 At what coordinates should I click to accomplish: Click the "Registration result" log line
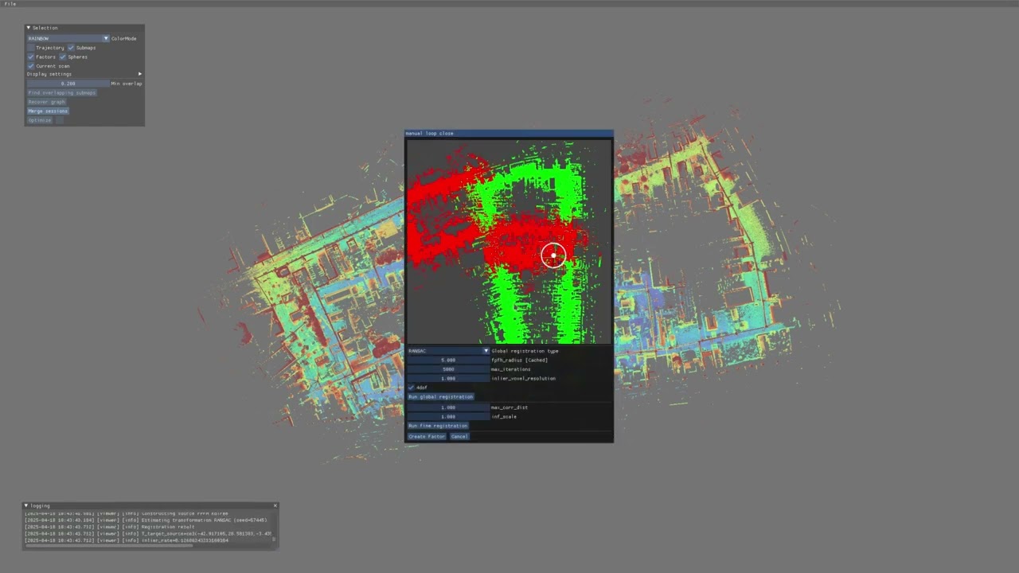tap(110, 527)
